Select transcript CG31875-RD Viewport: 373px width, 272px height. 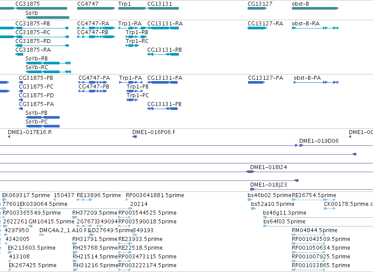coord(42,46)
